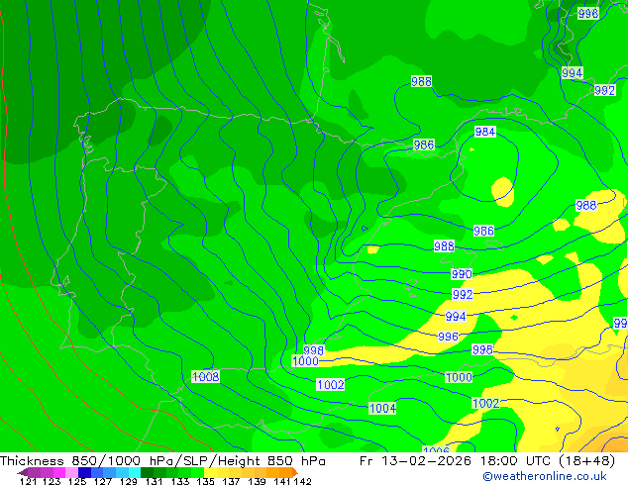This screenshot has height=485, width=628.
Task: Pick the bright yellow legend swatch at 135
Action: click(x=210, y=473)
